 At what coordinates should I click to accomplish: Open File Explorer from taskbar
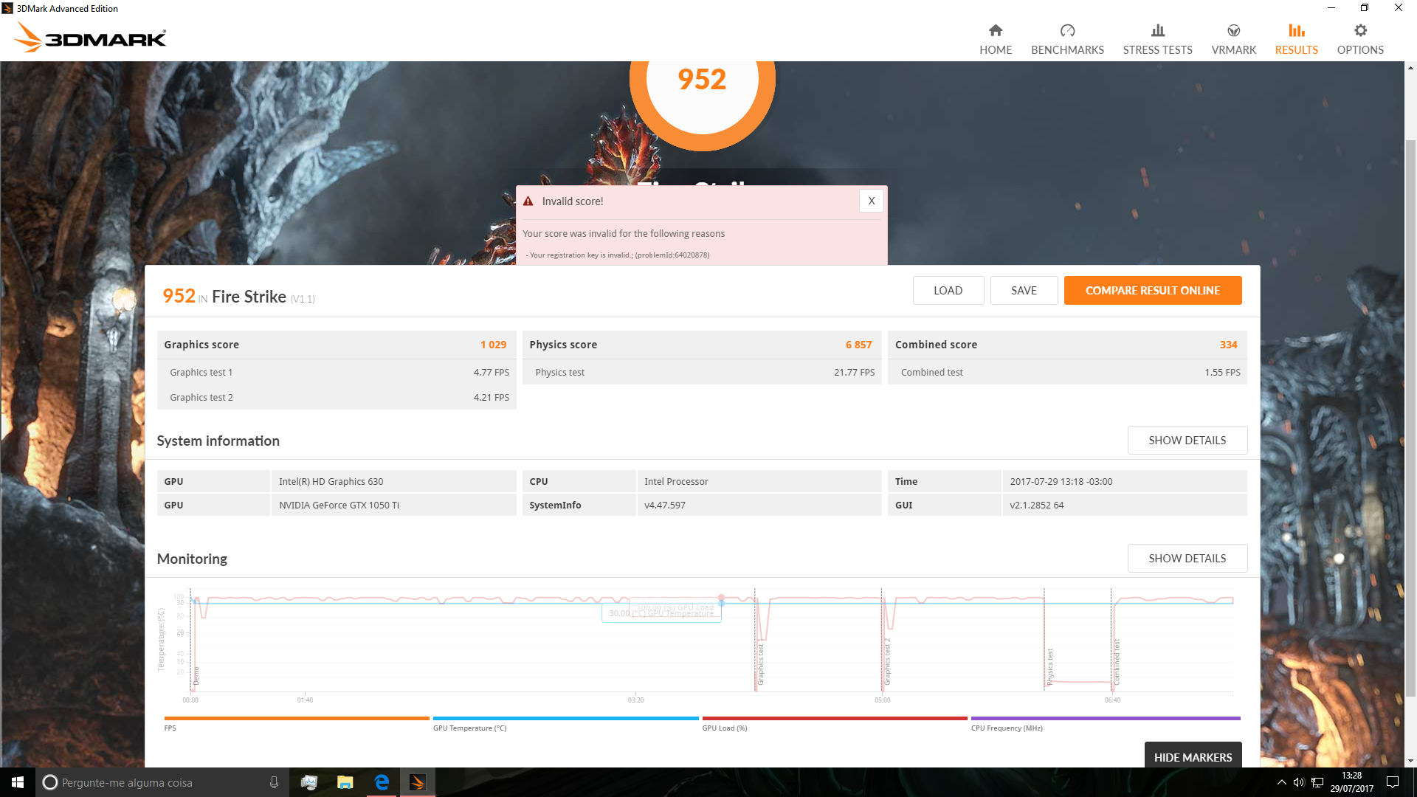pyautogui.click(x=345, y=782)
